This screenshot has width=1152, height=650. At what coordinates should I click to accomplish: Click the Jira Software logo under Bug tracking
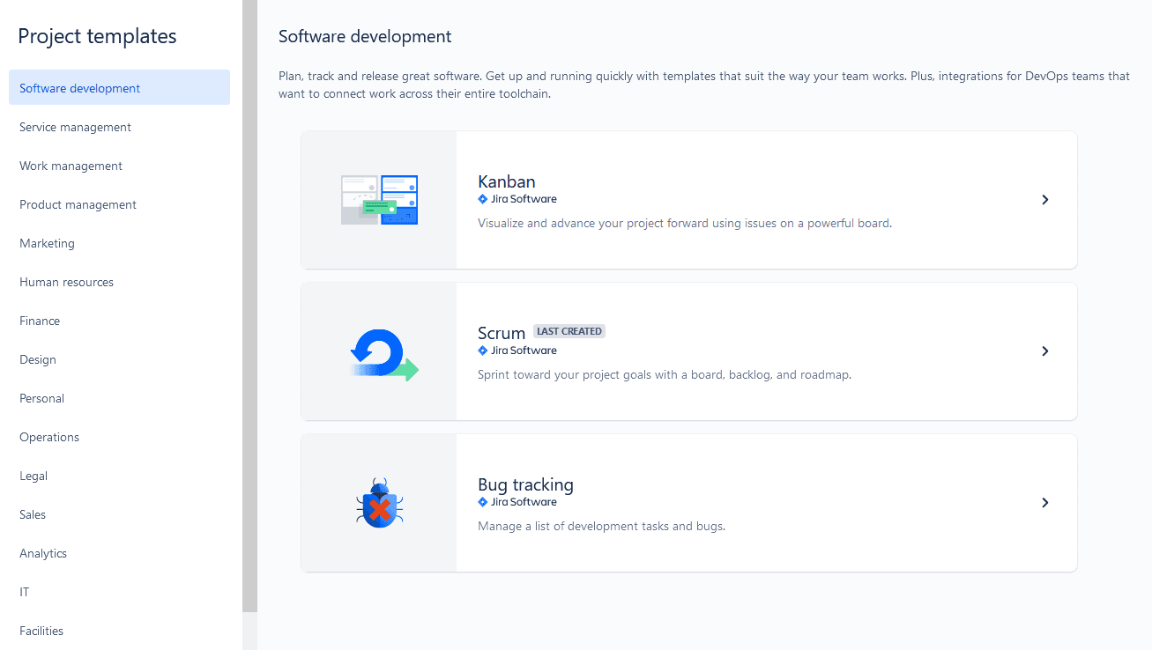pyautogui.click(x=517, y=502)
